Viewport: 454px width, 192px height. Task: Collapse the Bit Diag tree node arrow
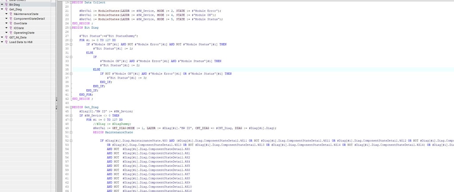tap(2, 4)
